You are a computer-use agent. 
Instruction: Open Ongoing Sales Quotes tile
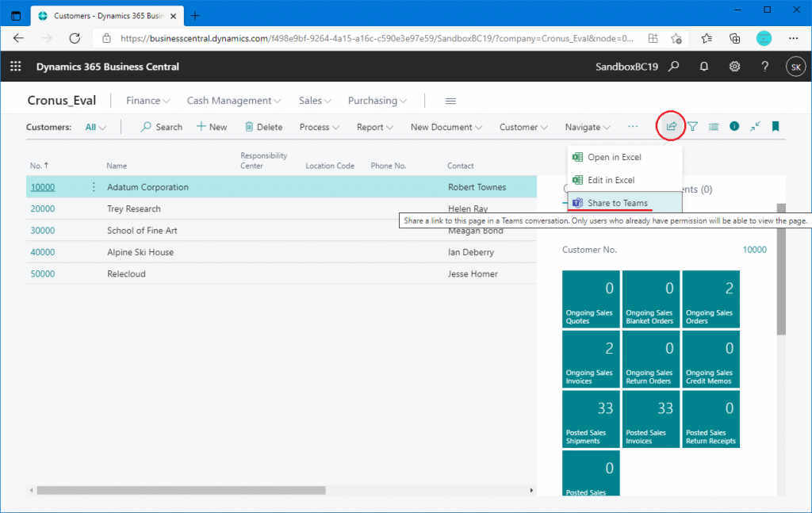tap(591, 299)
